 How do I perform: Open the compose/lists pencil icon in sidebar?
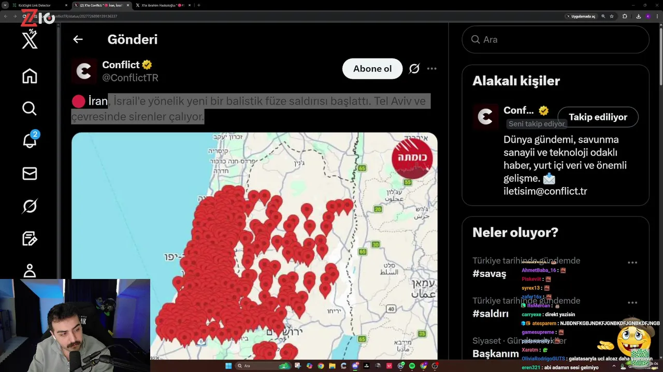tap(30, 238)
